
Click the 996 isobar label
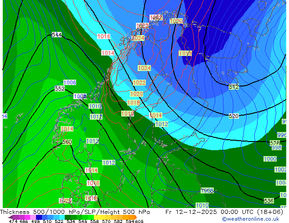pos(282,135)
